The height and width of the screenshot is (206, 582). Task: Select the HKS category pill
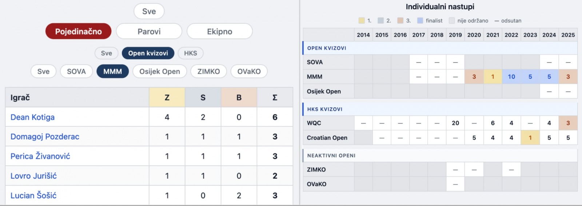click(190, 53)
